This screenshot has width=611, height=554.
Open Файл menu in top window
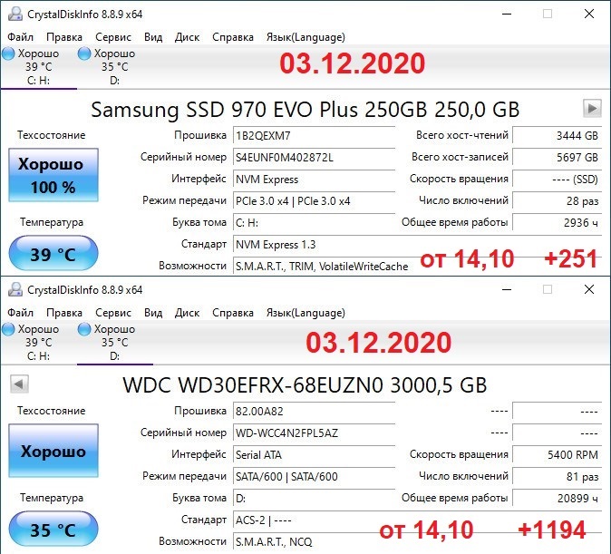pyautogui.click(x=20, y=37)
